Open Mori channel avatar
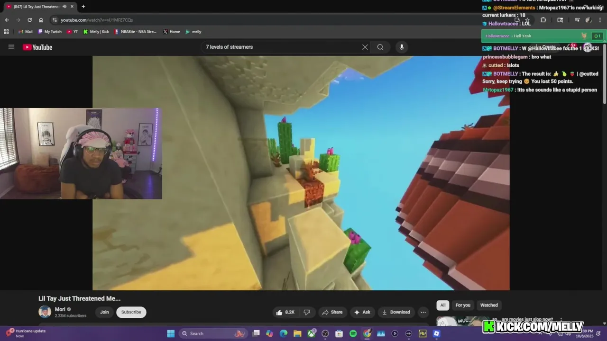The height and width of the screenshot is (341, 607). click(x=45, y=312)
